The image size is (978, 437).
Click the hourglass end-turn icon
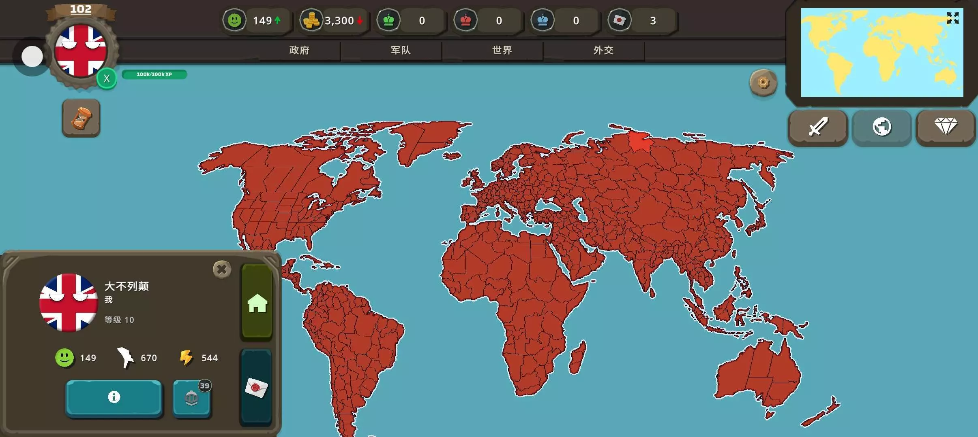click(81, 118)
